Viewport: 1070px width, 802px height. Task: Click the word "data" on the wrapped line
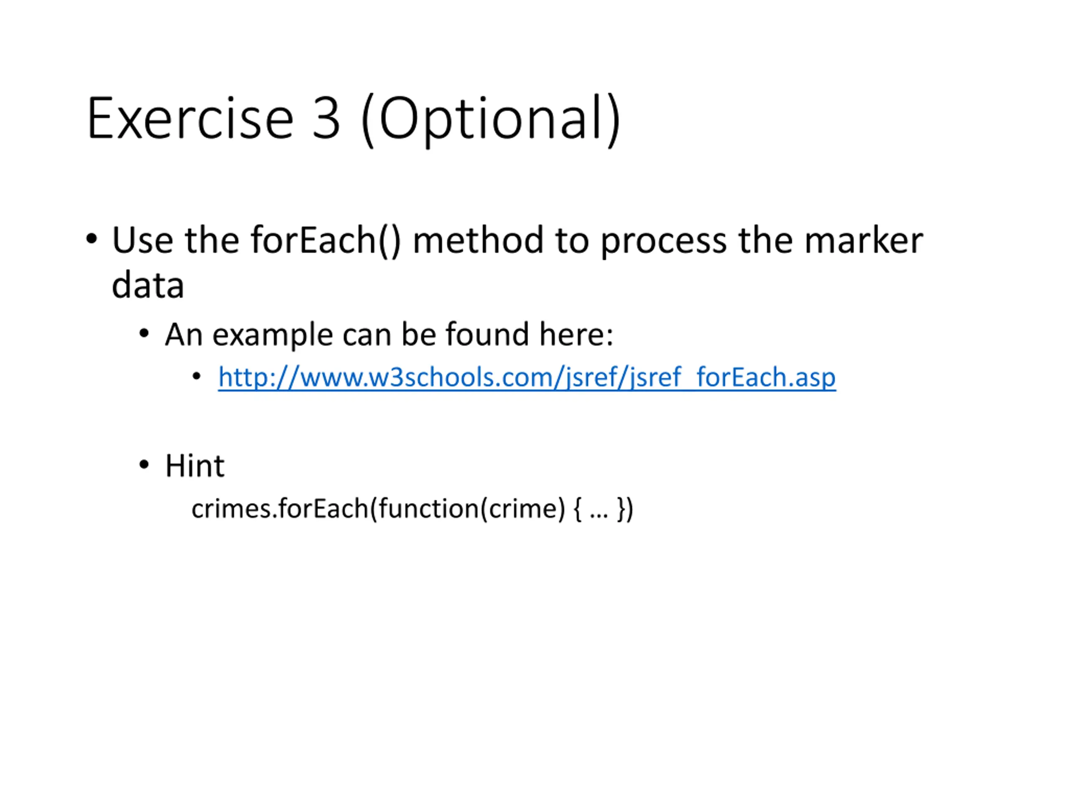coord(148,285)
